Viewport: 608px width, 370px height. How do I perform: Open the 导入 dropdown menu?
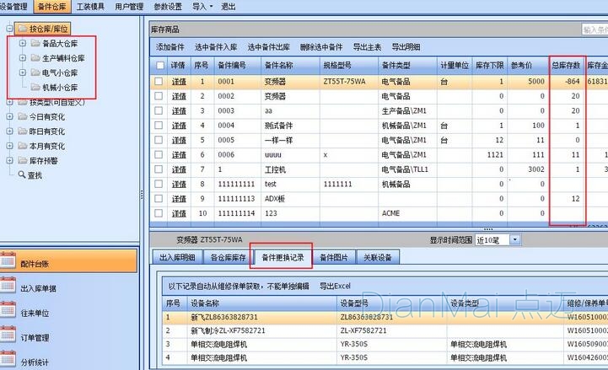click(x=202, y=6)
